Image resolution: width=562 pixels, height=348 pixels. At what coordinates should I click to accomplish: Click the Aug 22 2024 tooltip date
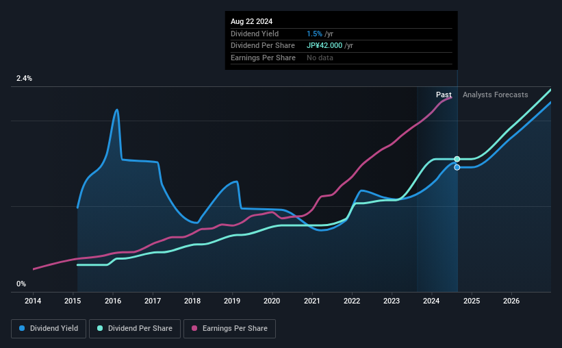click(252, 21)
